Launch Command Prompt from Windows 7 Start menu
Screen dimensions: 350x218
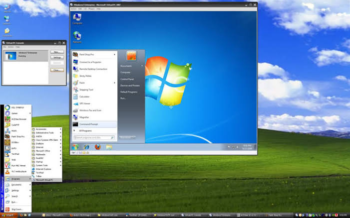[94, 124]
